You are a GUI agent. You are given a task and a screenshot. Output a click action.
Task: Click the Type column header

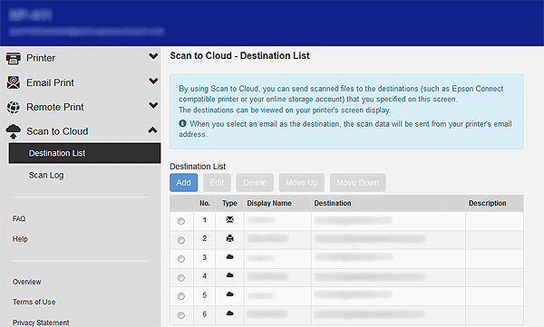[x=229, y=203]
